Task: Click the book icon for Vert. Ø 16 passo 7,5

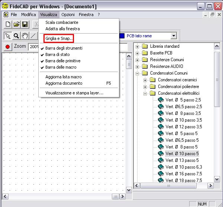Action: coord(161,173)
